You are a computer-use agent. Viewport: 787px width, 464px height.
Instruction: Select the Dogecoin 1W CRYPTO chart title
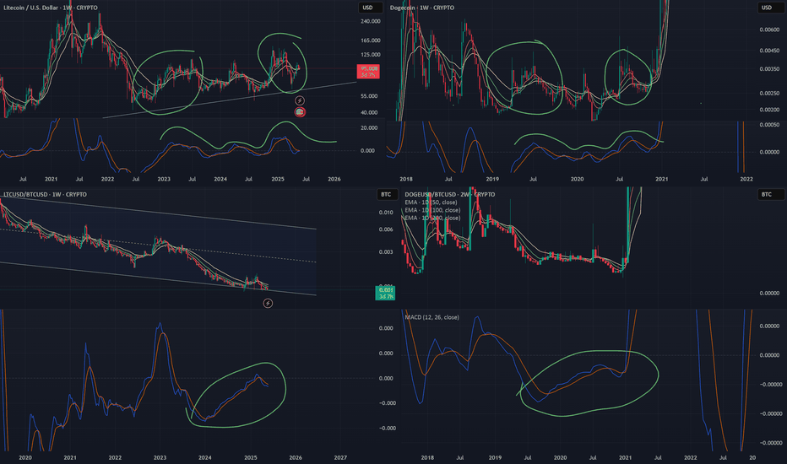[422, 8]
